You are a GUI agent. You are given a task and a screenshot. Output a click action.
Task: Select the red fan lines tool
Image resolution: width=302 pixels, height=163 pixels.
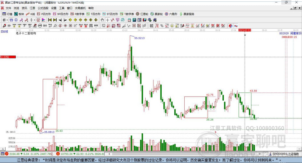[x=109, y=26]
